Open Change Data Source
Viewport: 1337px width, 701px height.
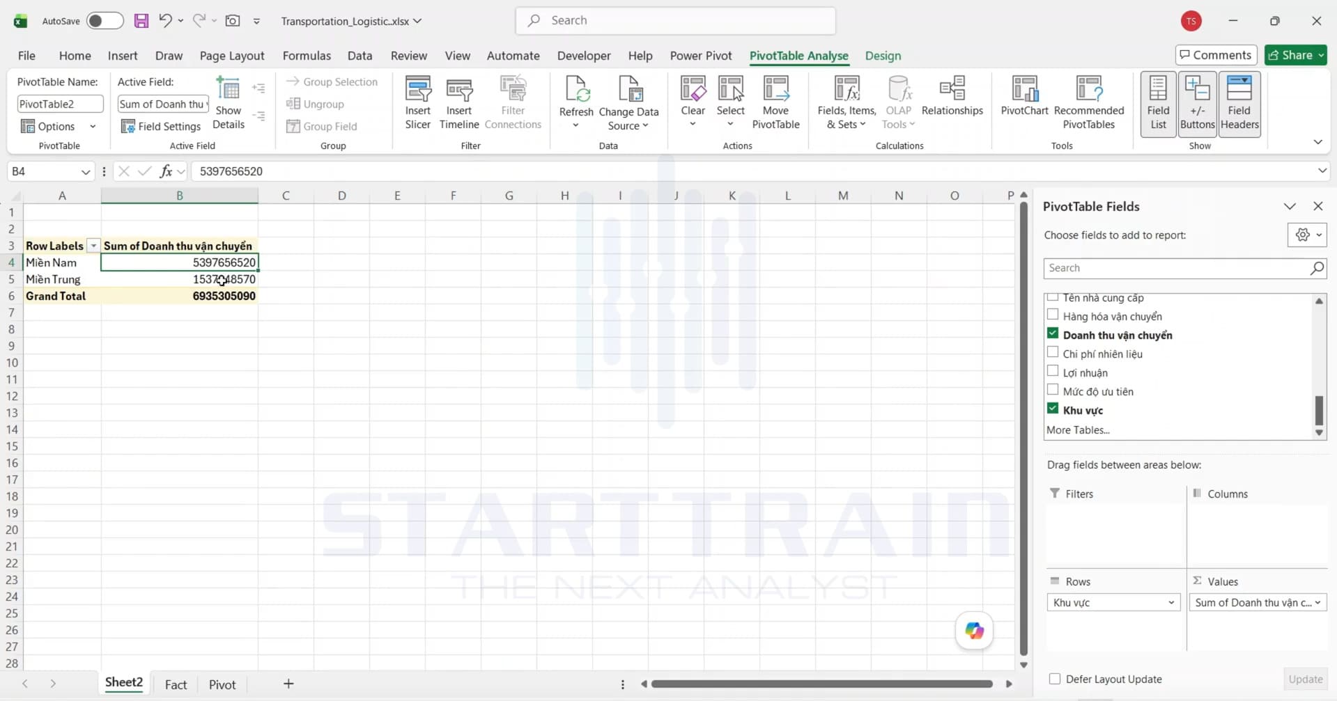(x=628, y=103)
